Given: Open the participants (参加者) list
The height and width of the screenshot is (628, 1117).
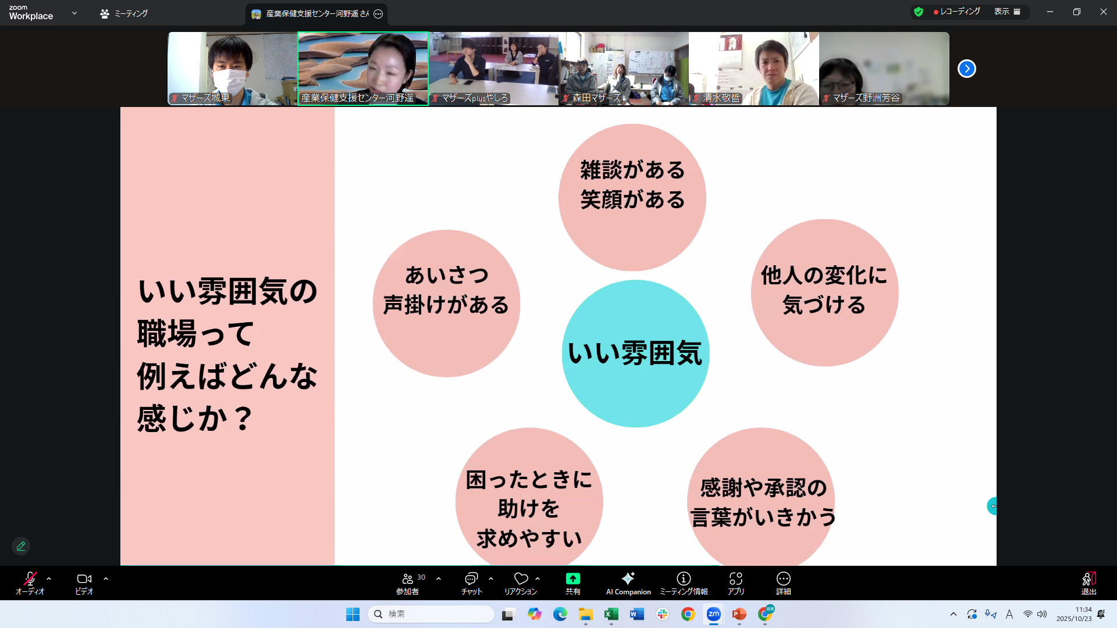Looking at the screenshot, I should pyautogui.click(x=408, y=583).
